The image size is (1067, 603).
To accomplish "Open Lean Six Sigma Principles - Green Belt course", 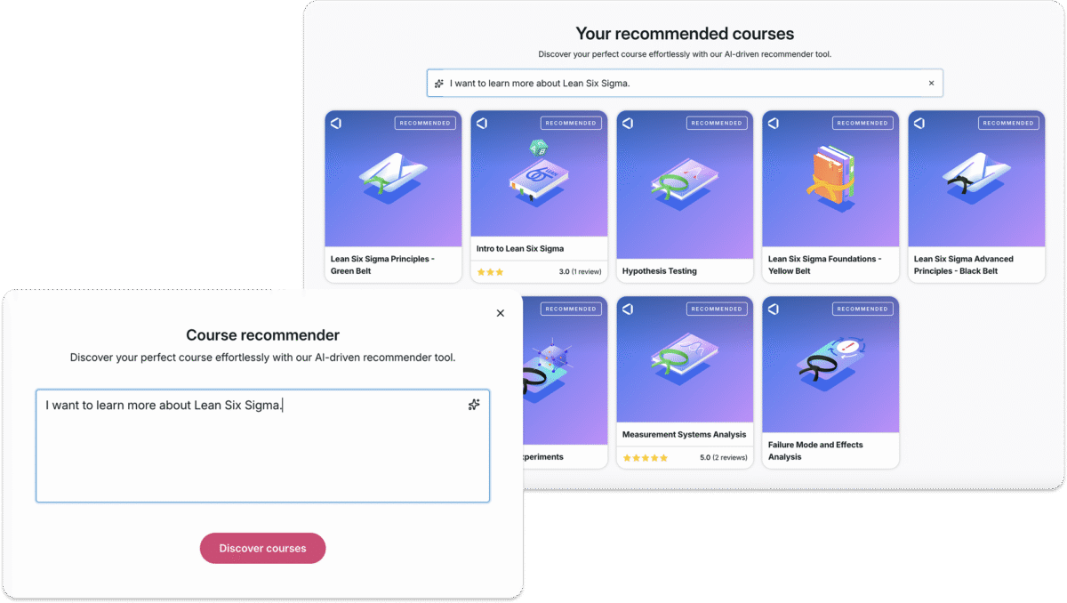I will 381,265.
